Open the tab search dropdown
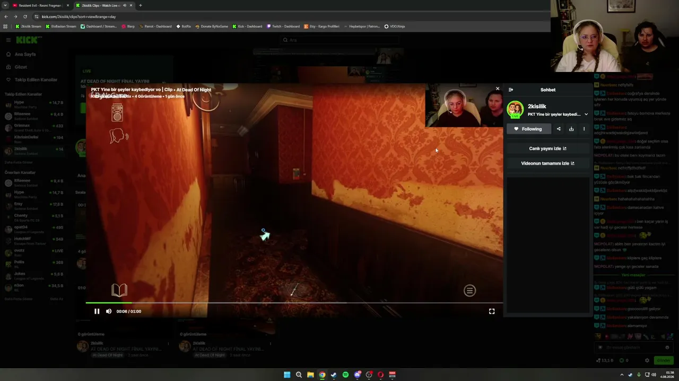This screenshot has height=381, width=679. (5, 5)
